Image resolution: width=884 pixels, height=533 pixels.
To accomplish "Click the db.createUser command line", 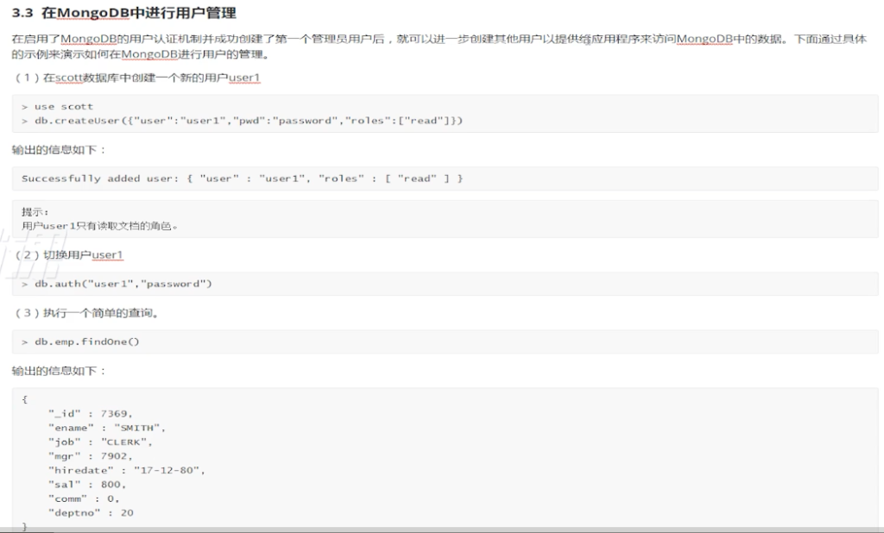I will (x=242, y=121).
